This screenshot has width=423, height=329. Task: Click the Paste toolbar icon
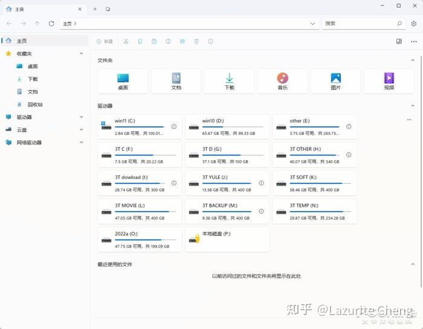point(154,41)
